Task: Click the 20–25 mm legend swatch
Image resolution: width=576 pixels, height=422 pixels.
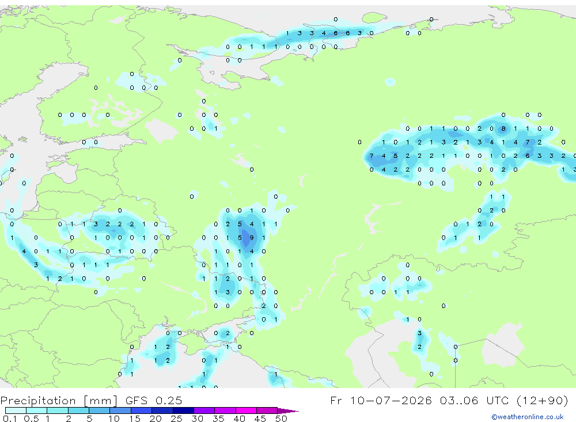Action: coord(162,410)
